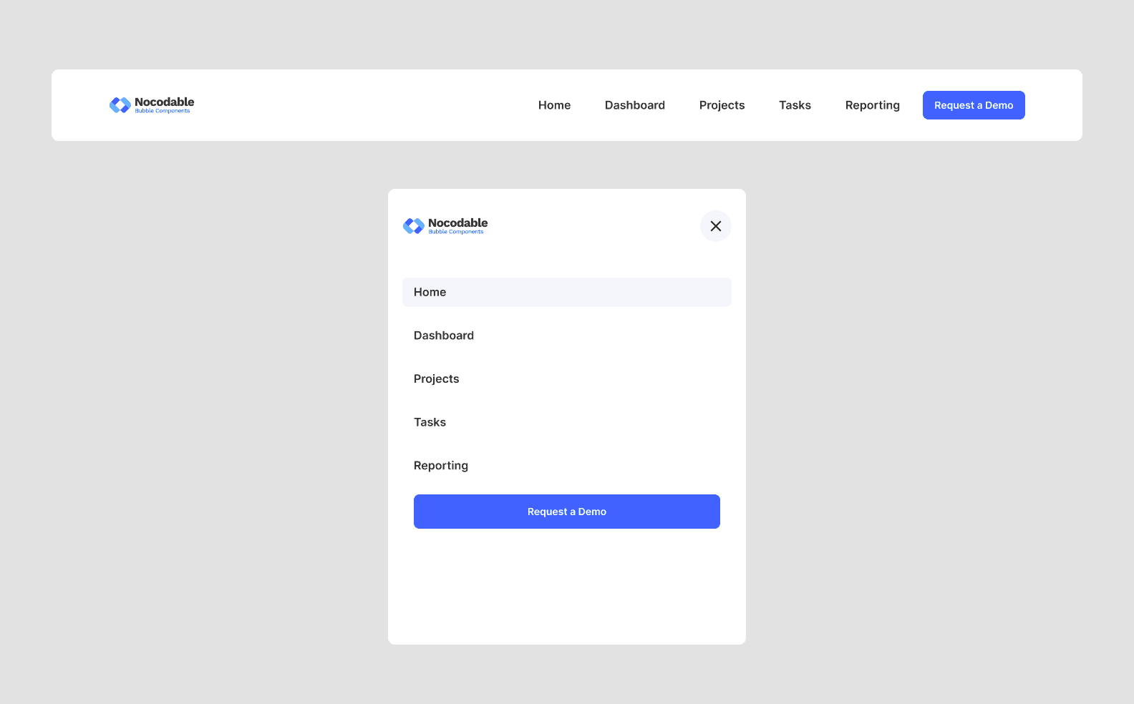Click the Bubble Components subtitle in mobile menu
Screen dimensions: 1134x704
456,232
